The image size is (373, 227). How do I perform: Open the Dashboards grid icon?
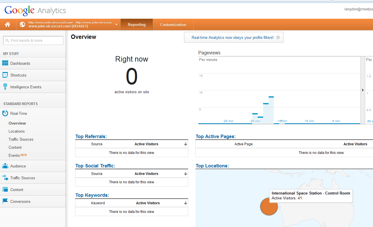5,63
